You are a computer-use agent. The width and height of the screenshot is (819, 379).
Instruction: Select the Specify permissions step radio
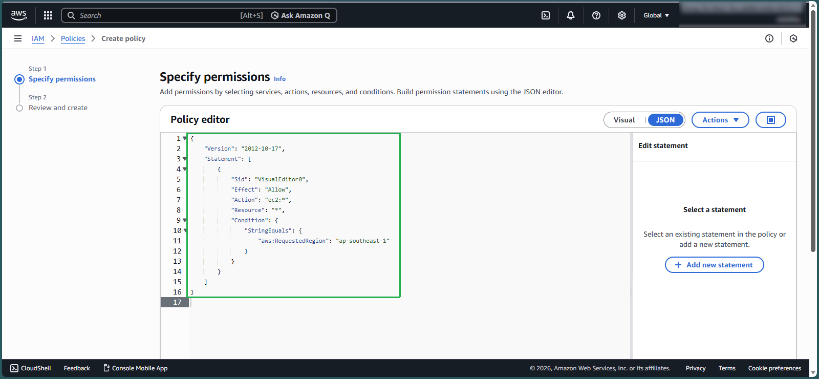click(x=19, y=79)
